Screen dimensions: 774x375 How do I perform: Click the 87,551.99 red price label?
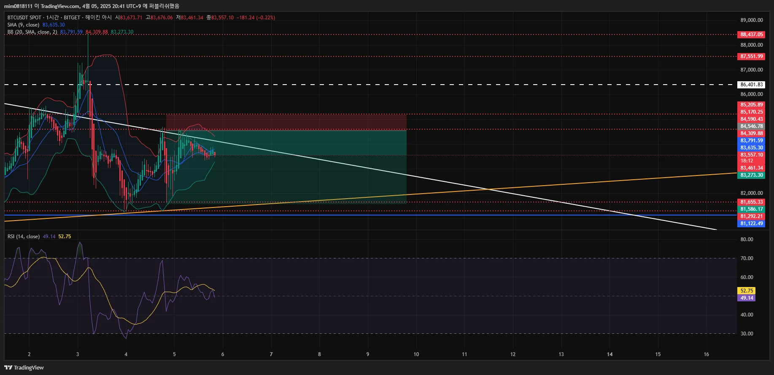point(751,56)
